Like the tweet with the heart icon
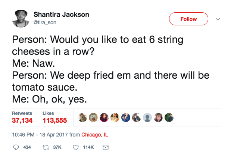This screenshot has width=234, height=160. coord(76,148)
